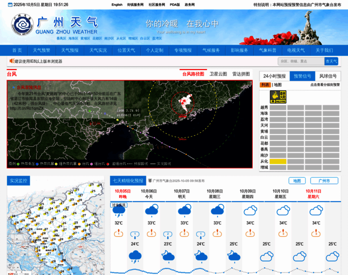Click the cloudy icon under 10月10日
The image size is (348, 275).
pos(283,210)
